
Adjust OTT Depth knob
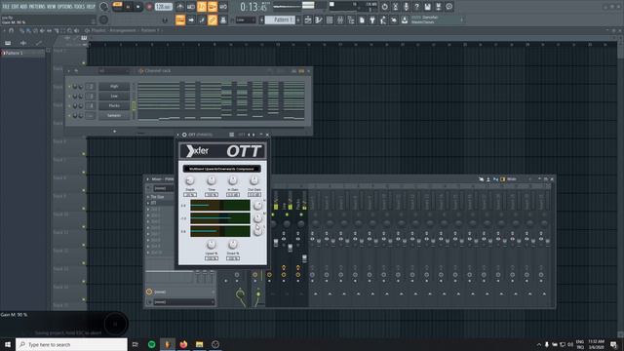pyautogui.click(x=190, y=180)
